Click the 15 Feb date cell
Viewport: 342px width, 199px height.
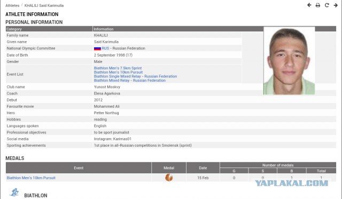(x=203, y=178)
